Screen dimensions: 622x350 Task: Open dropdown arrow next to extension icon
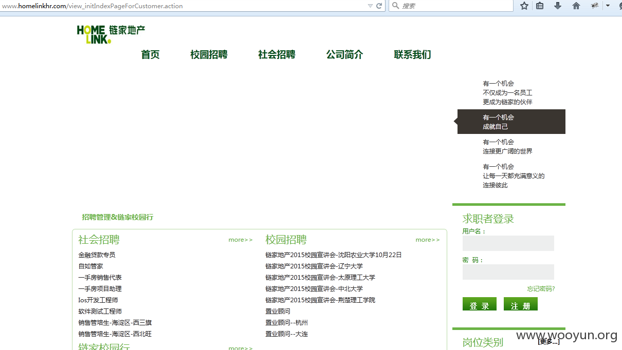click(x=608, y=6)
